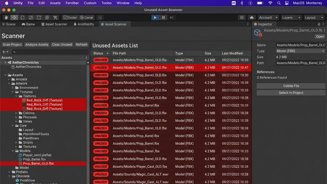This screenshot has height=184, width=327.
Task: Click the Name field in Inspector
Action: click(300, 45)
